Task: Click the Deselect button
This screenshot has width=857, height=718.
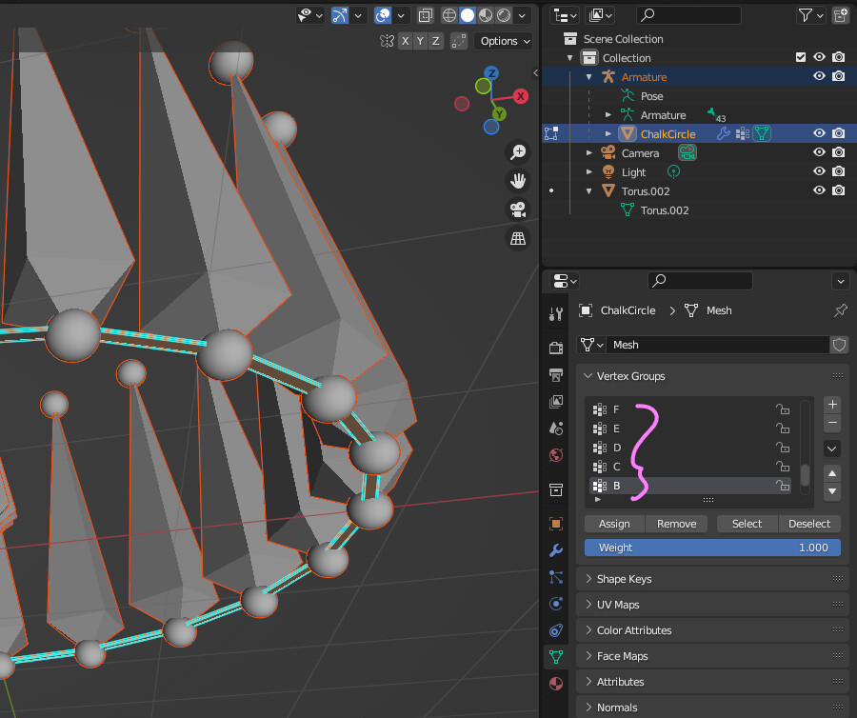Action: coord(808,523)
